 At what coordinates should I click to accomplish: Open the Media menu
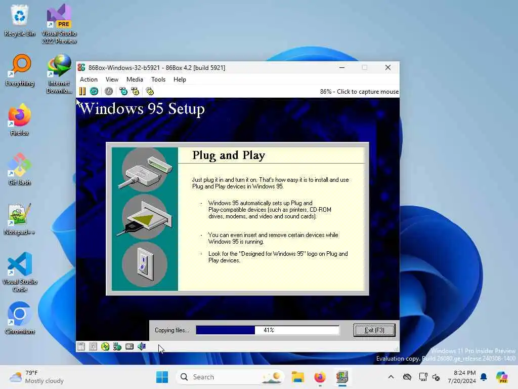coord(135,80)
